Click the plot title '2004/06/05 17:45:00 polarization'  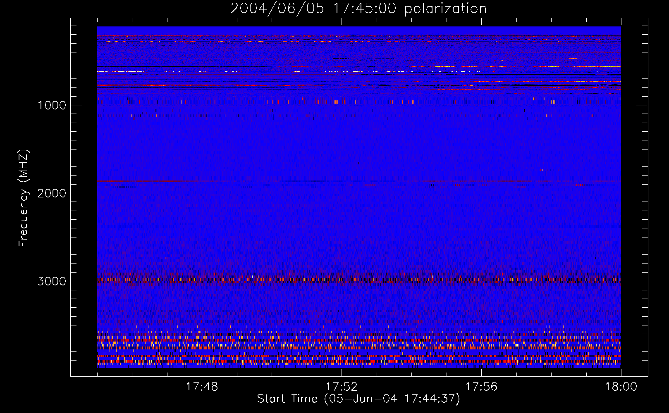358,9
